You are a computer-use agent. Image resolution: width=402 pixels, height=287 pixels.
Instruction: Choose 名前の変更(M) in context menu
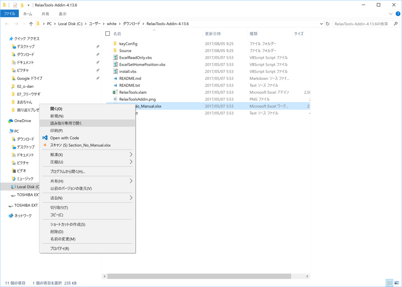click(x=88, y=239)
